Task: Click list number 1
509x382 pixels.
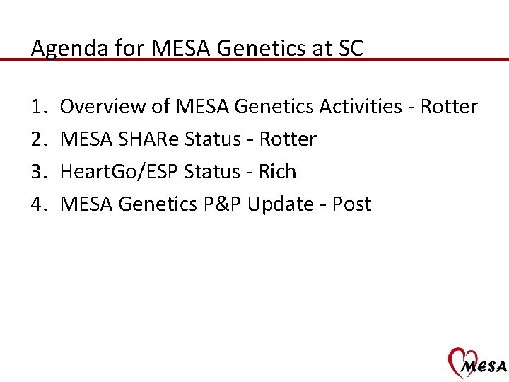Action: click(38, 107)
